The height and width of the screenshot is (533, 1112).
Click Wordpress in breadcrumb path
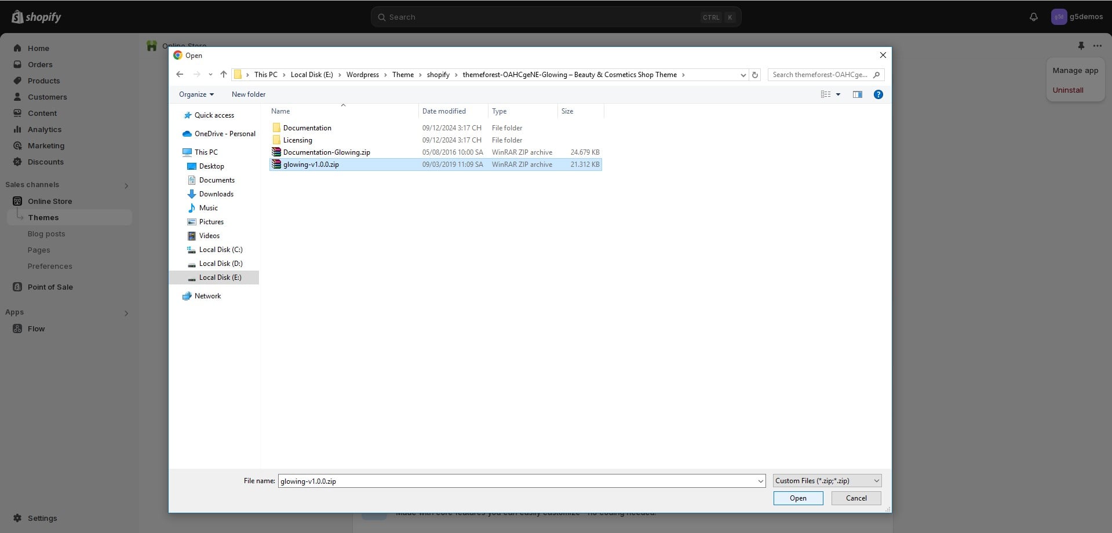362,75
